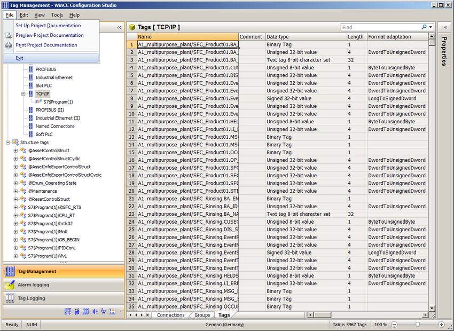Viewport: 454px width, 331px height.
Task: Click the Structure tags folder icon
Action: point(15,143)
